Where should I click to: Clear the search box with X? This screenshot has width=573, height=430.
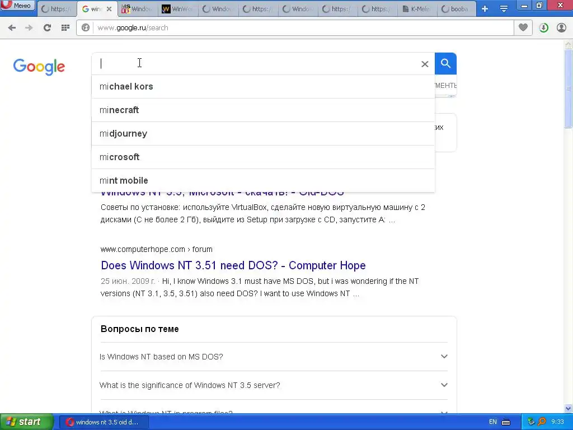click(x=425, y=64)
